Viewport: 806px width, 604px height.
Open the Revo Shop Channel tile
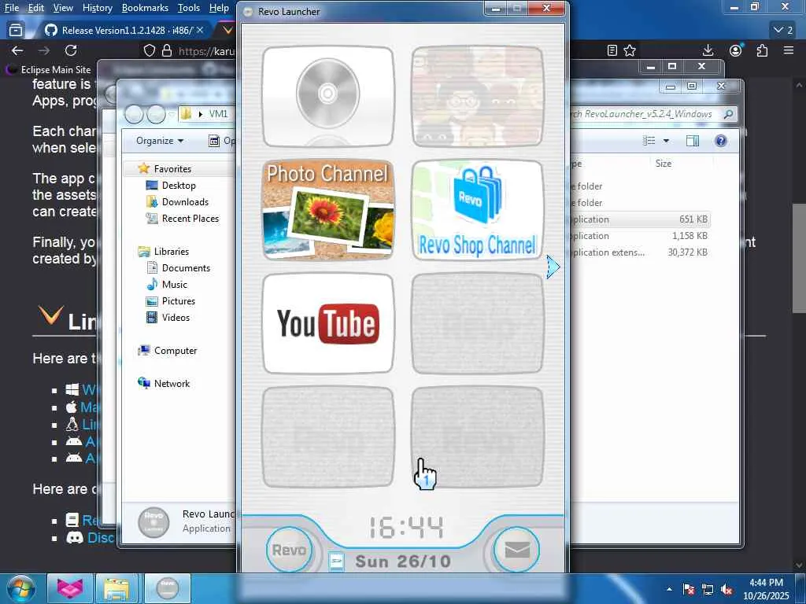tap(477, 210)
